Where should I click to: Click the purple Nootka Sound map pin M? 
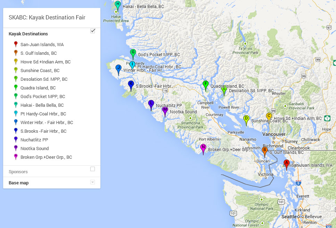165,111
